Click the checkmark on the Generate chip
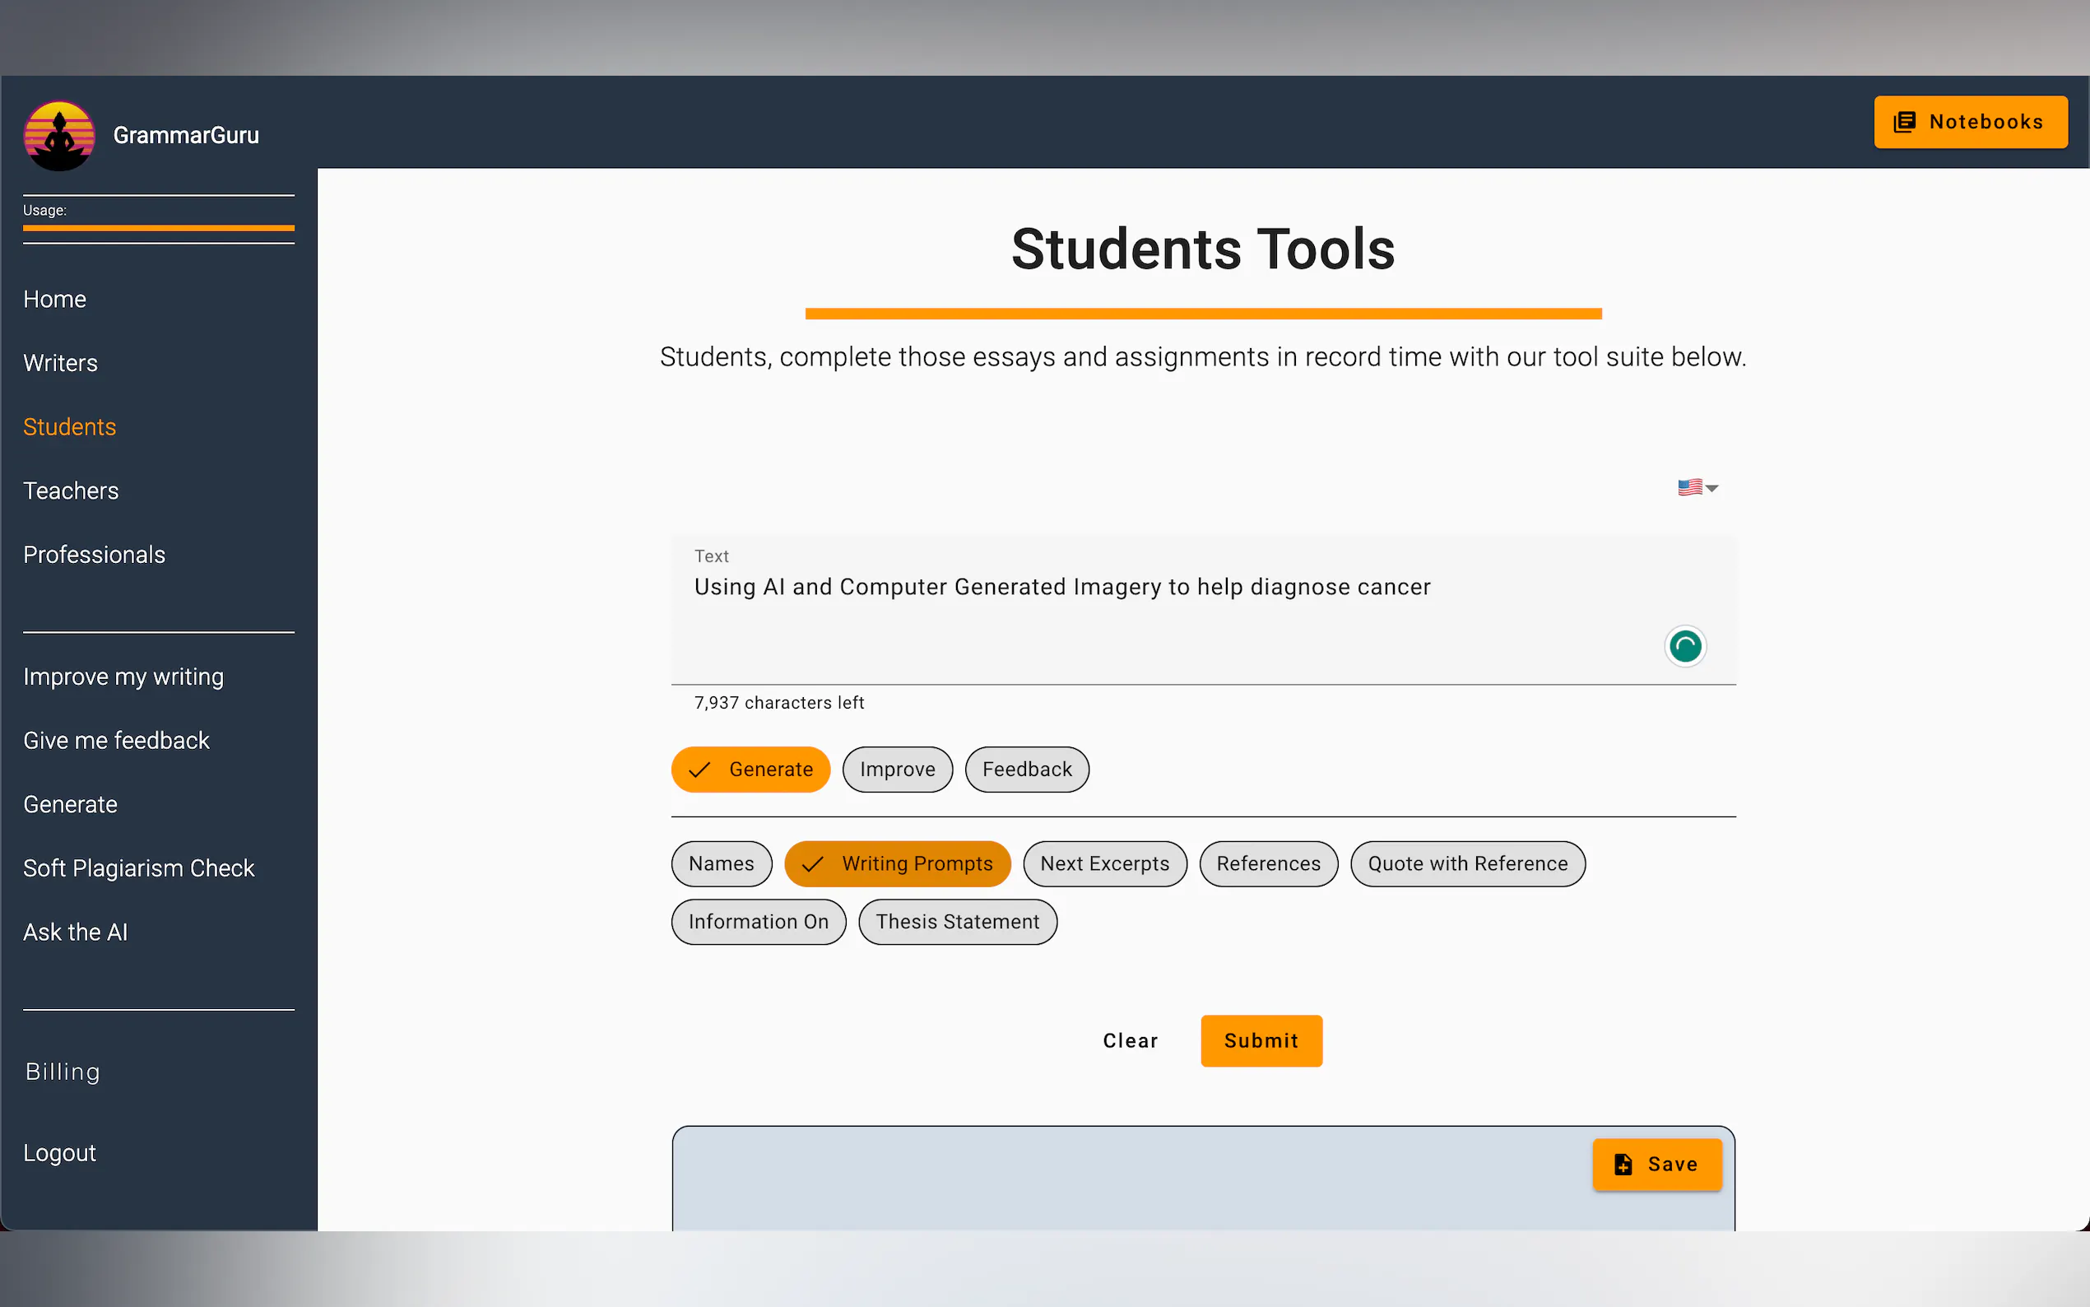 click(x=699, y=770)
